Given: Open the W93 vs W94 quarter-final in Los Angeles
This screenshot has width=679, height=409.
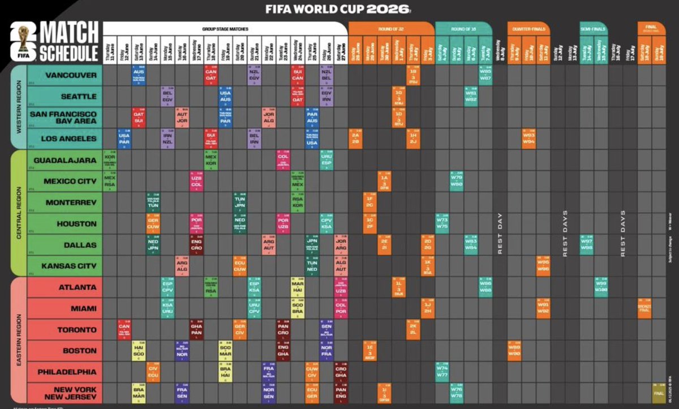Looking at the screenshot, I should coord(529,139).
